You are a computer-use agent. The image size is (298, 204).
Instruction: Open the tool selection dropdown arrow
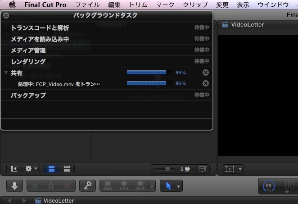pos(178,186)
